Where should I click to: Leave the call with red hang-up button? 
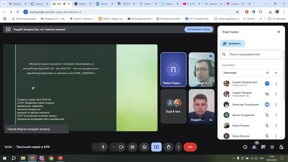[x=190, y=147]
